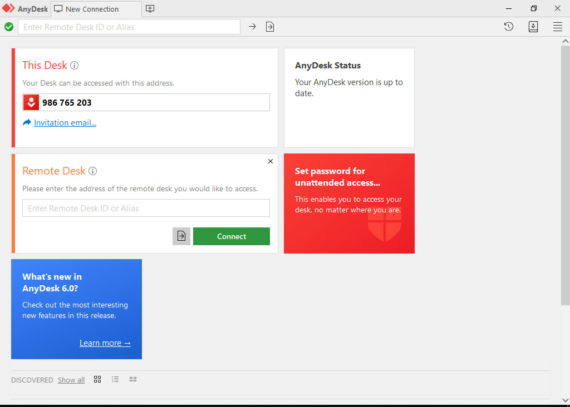
Task: Select the 986 765 203 desk address
Action: click(67, 103)
